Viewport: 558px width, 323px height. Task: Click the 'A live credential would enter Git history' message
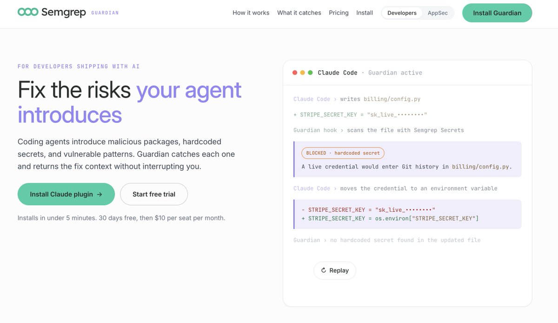pyautogui.click(x=406, y=167)
